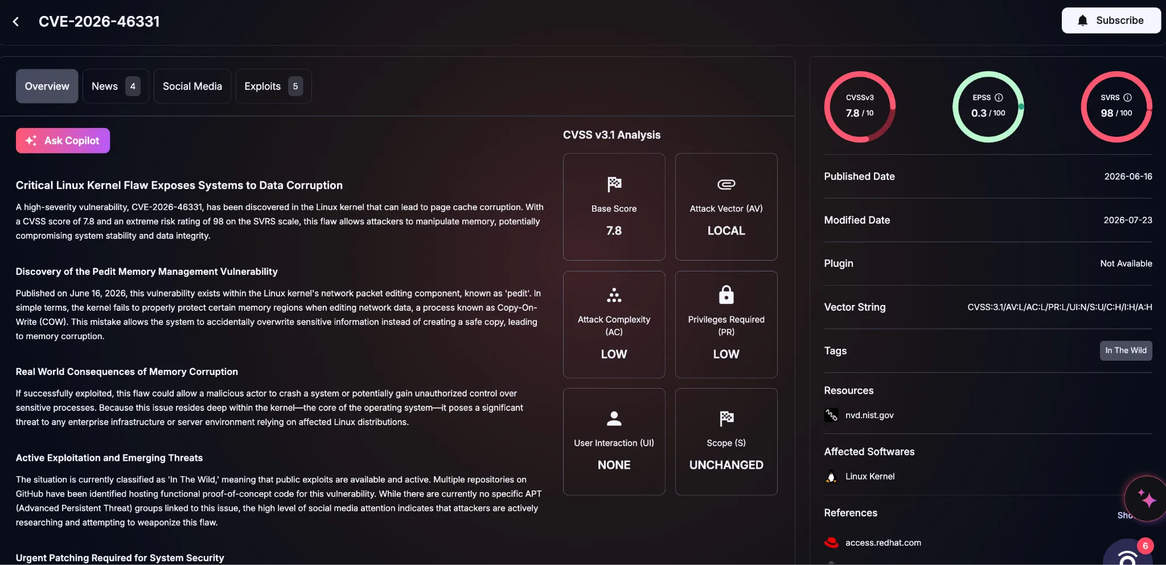
Task: Click the bell icon in Subscribe
Action: click(x=1082, y=20)
